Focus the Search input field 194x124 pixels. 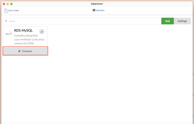coord(82,21)
